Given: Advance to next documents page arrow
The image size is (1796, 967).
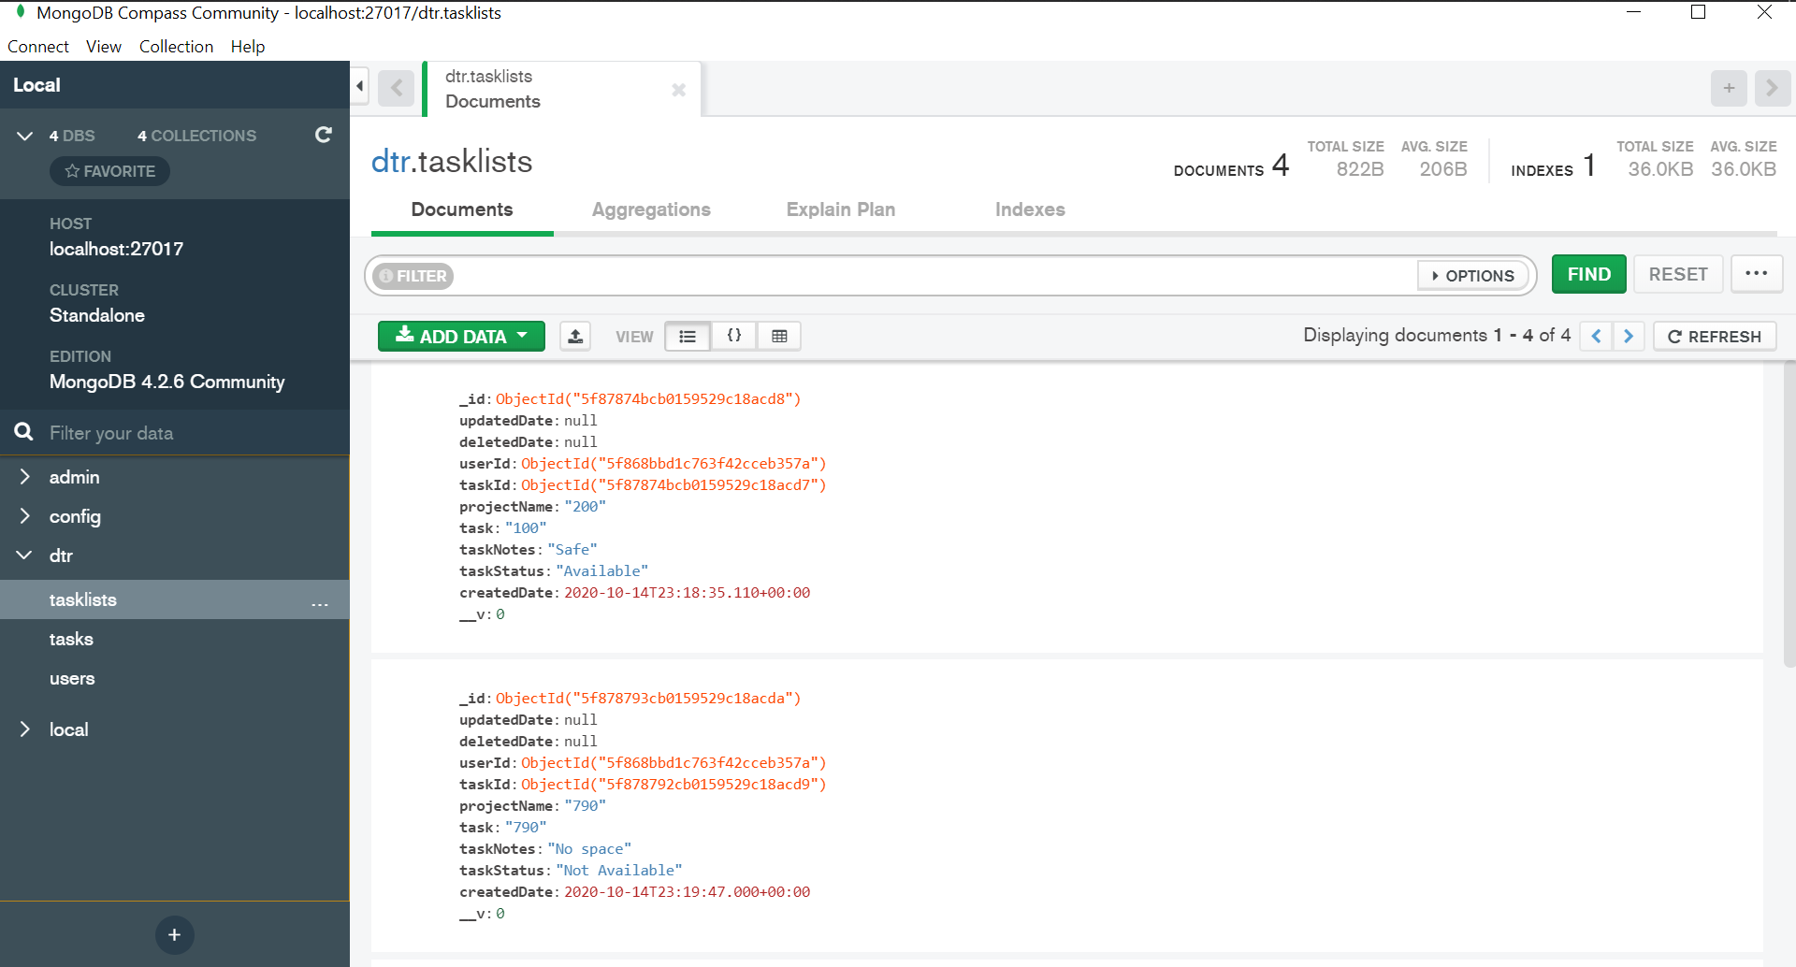Looking at the screenshot, I should pos(1629,335).
